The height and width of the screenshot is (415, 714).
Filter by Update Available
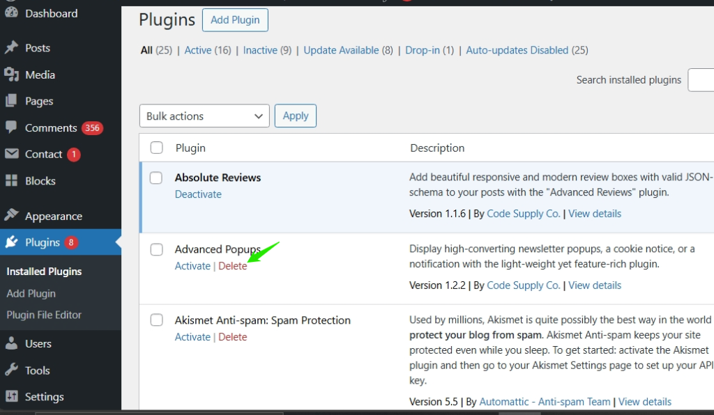[341, 50]
